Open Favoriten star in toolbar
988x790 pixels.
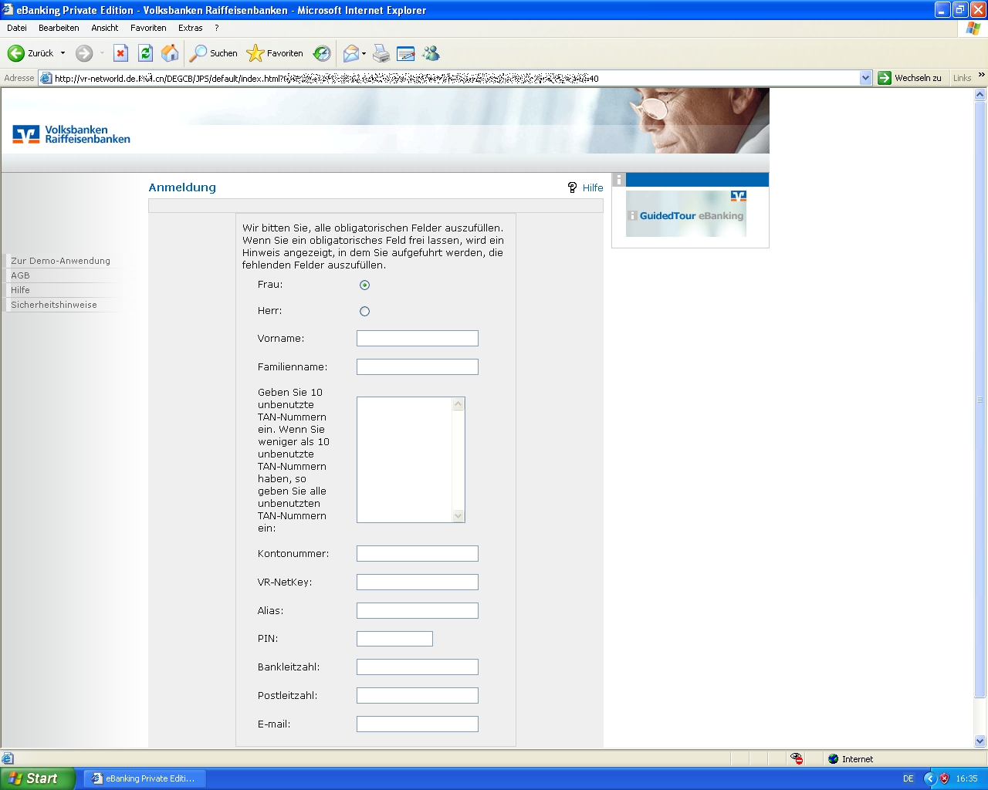[255, 53]
